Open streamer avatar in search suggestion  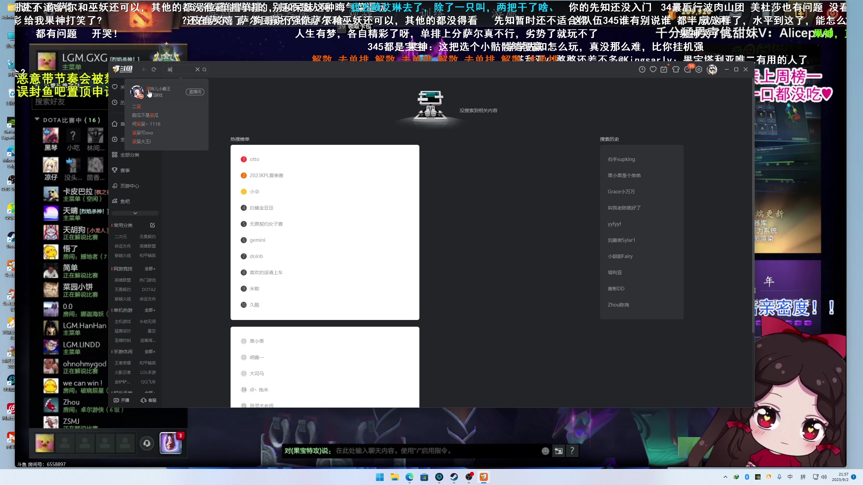137,92
